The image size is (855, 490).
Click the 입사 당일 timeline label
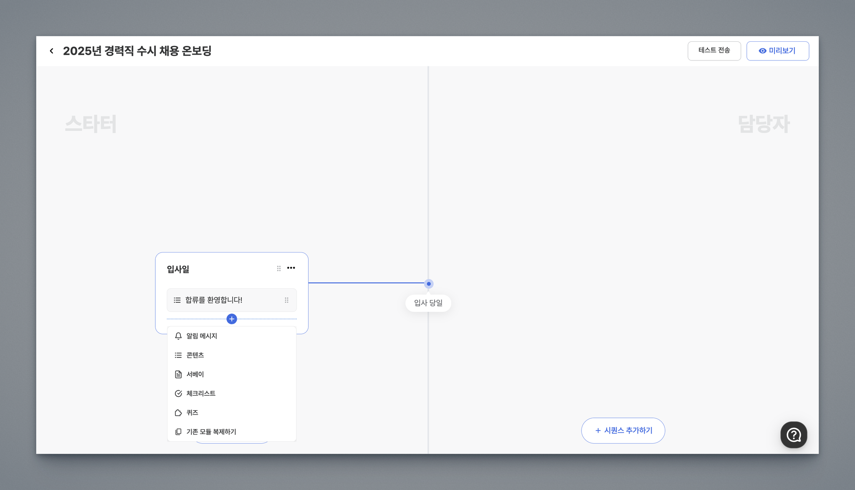pyautogui.click(x=428, y=303)
